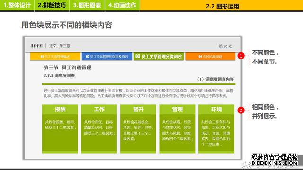Click the 管理 card description text

[x=178, y=130]
